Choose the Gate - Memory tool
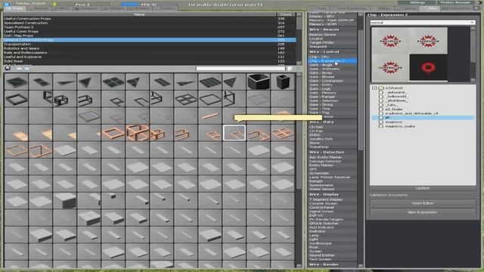The width and height of the screenshot is (484, 272). click(333, 93)
